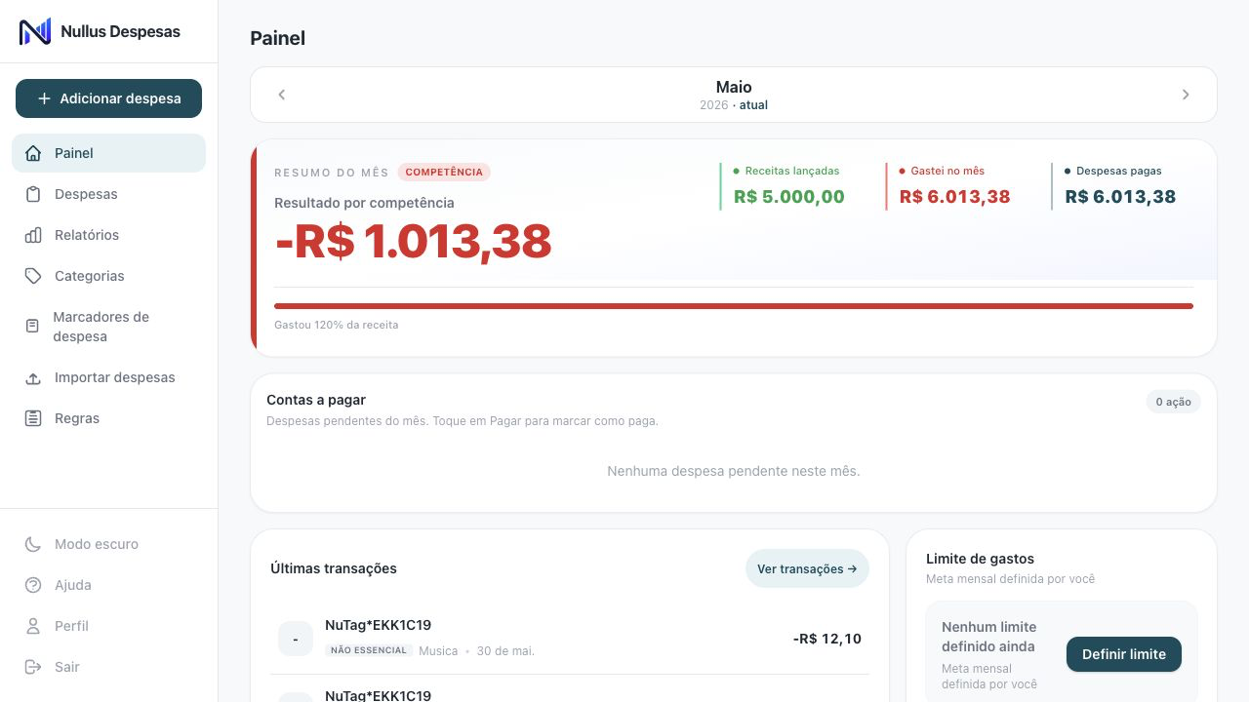Click the tag icon beside Categorias
This screenshot has height=702, width=1249.
[33, 276]
